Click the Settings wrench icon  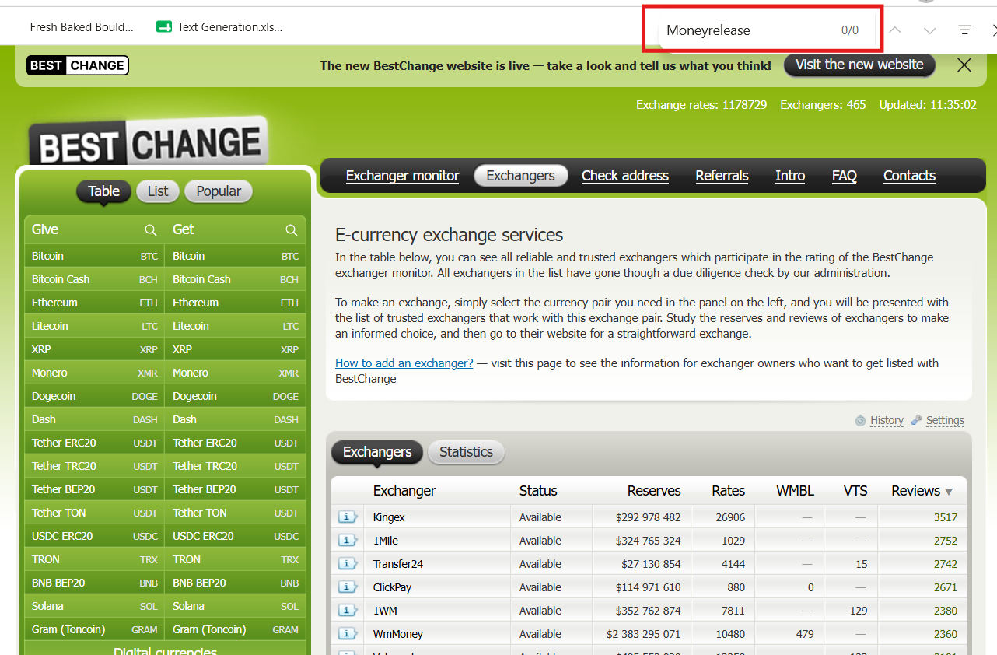pyautogui.click(x=917, y=420)
